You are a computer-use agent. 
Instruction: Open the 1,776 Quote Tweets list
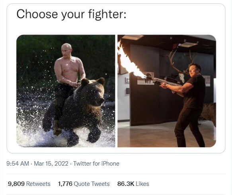pos(84,184)
